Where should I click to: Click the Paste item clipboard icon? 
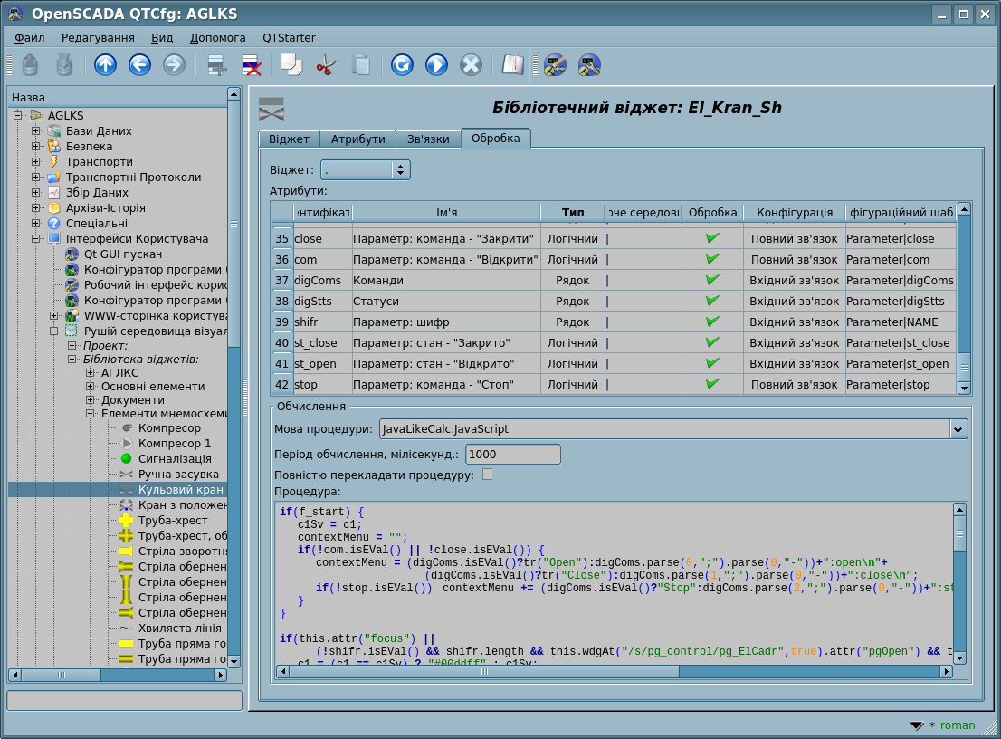pos(361,65)
